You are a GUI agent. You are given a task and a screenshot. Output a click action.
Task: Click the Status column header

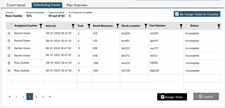[194, 26]
